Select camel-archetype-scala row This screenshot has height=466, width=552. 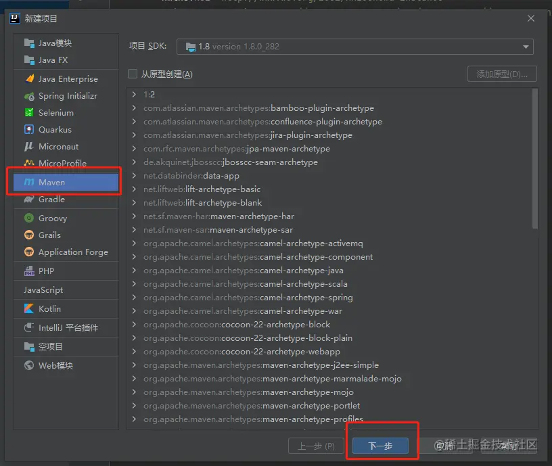click(329, 283)
